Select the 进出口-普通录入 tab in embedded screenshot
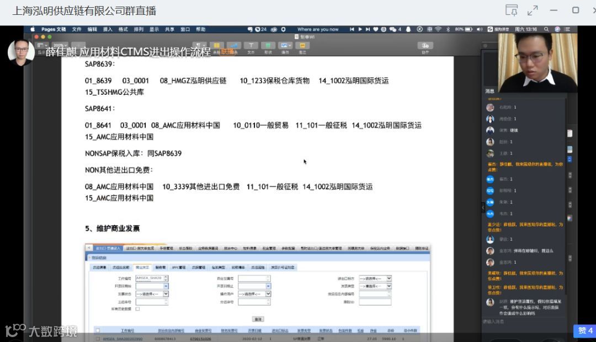The width and height of the screenshot is (596, 342). coord(108,248)
